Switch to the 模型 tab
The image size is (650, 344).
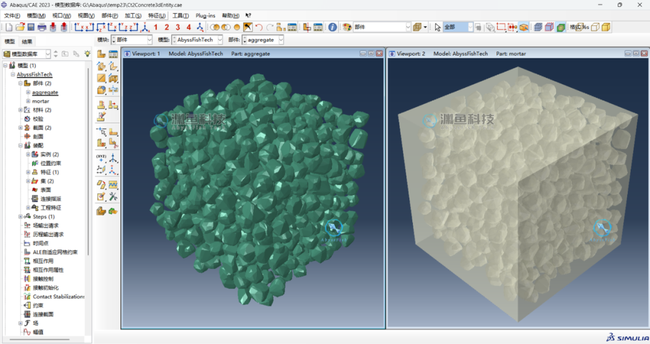10,41
